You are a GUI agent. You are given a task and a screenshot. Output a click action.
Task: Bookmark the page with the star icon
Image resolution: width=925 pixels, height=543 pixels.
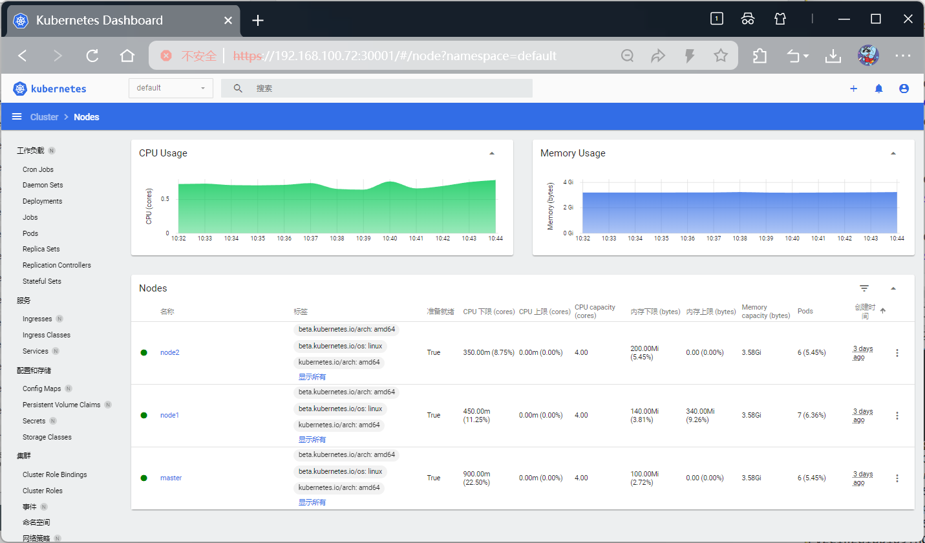pos(721,56)
